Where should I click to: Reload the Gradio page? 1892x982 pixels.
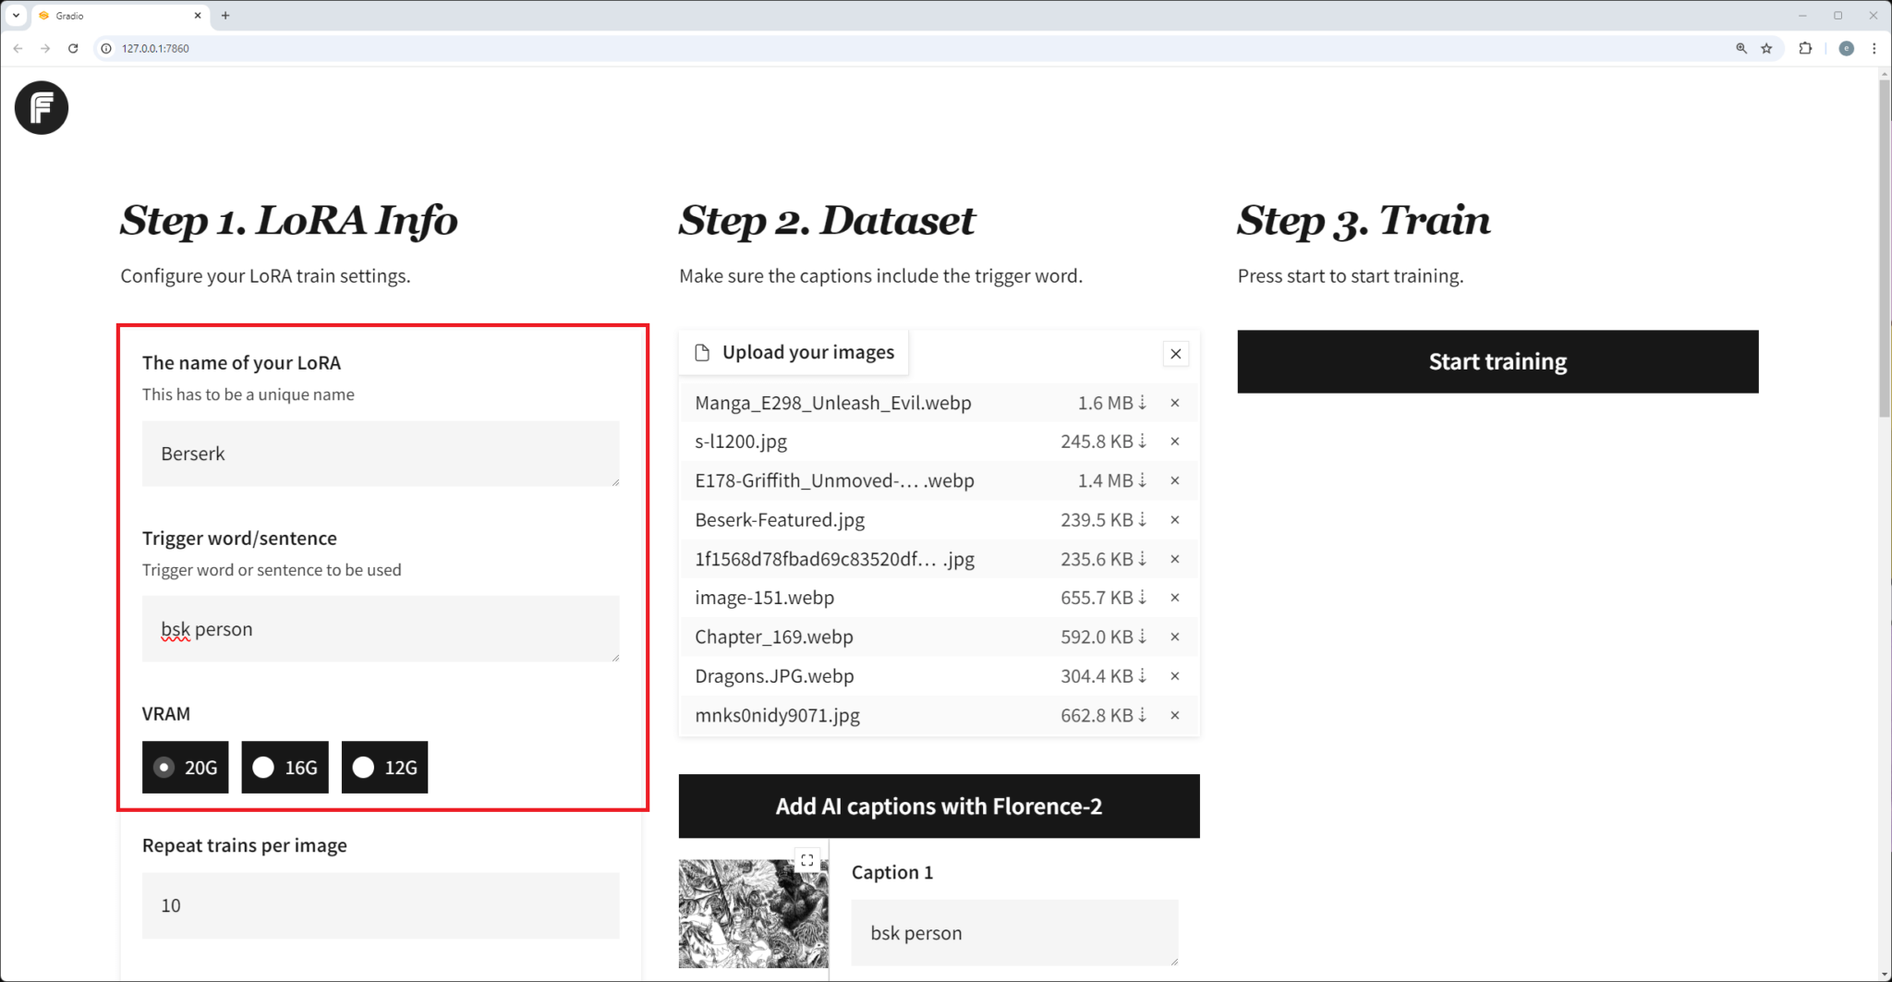(73, 48)
